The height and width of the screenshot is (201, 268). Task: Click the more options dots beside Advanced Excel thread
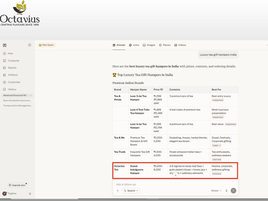pyautogui.click(x=31, y=95)
